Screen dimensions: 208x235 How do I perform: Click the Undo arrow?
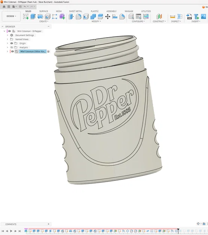(25, 7)
